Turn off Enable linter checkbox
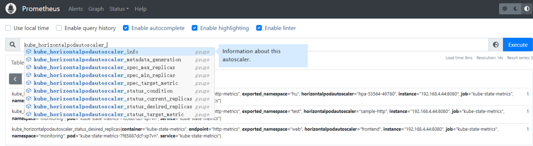533x146 pixels. 259,28
